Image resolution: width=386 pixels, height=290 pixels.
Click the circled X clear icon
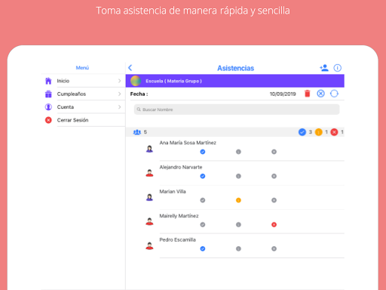[320, 94]
